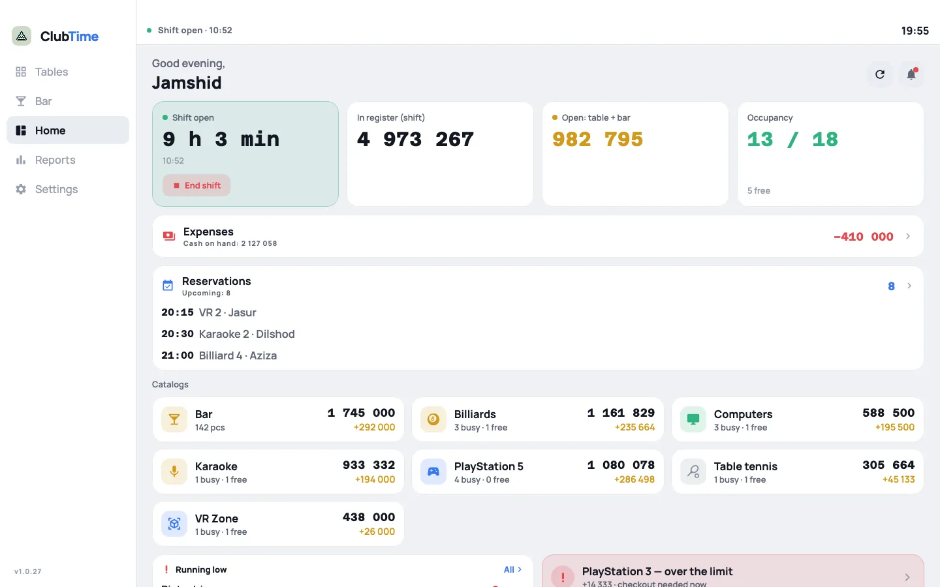Click the Shift open 10:52 status

coord(189,30)
